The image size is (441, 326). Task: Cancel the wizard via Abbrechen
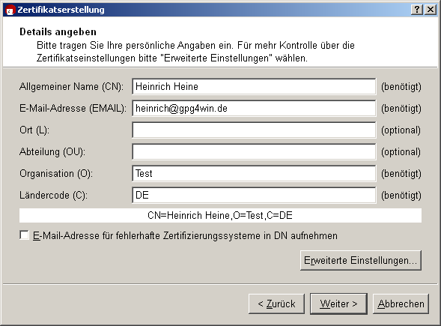tap(401, 304)
